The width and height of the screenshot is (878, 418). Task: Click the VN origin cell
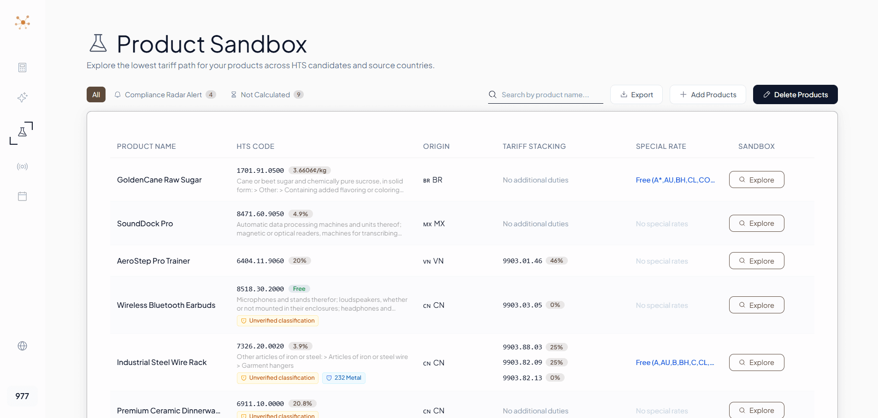click(433, 261)
